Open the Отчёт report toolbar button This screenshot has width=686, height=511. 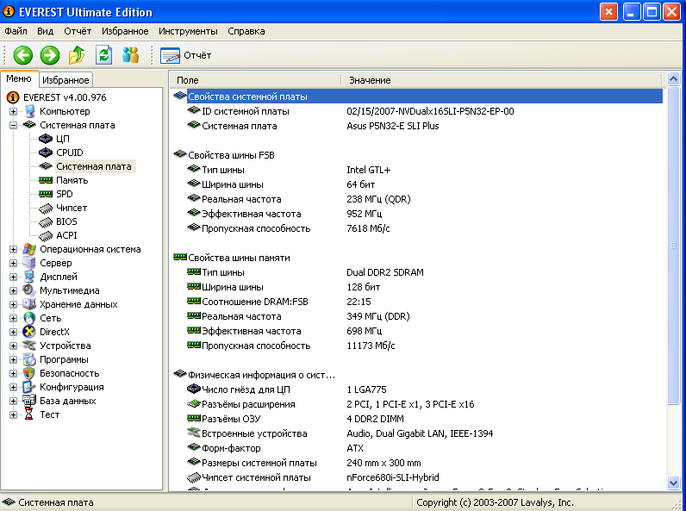(186, 55)
